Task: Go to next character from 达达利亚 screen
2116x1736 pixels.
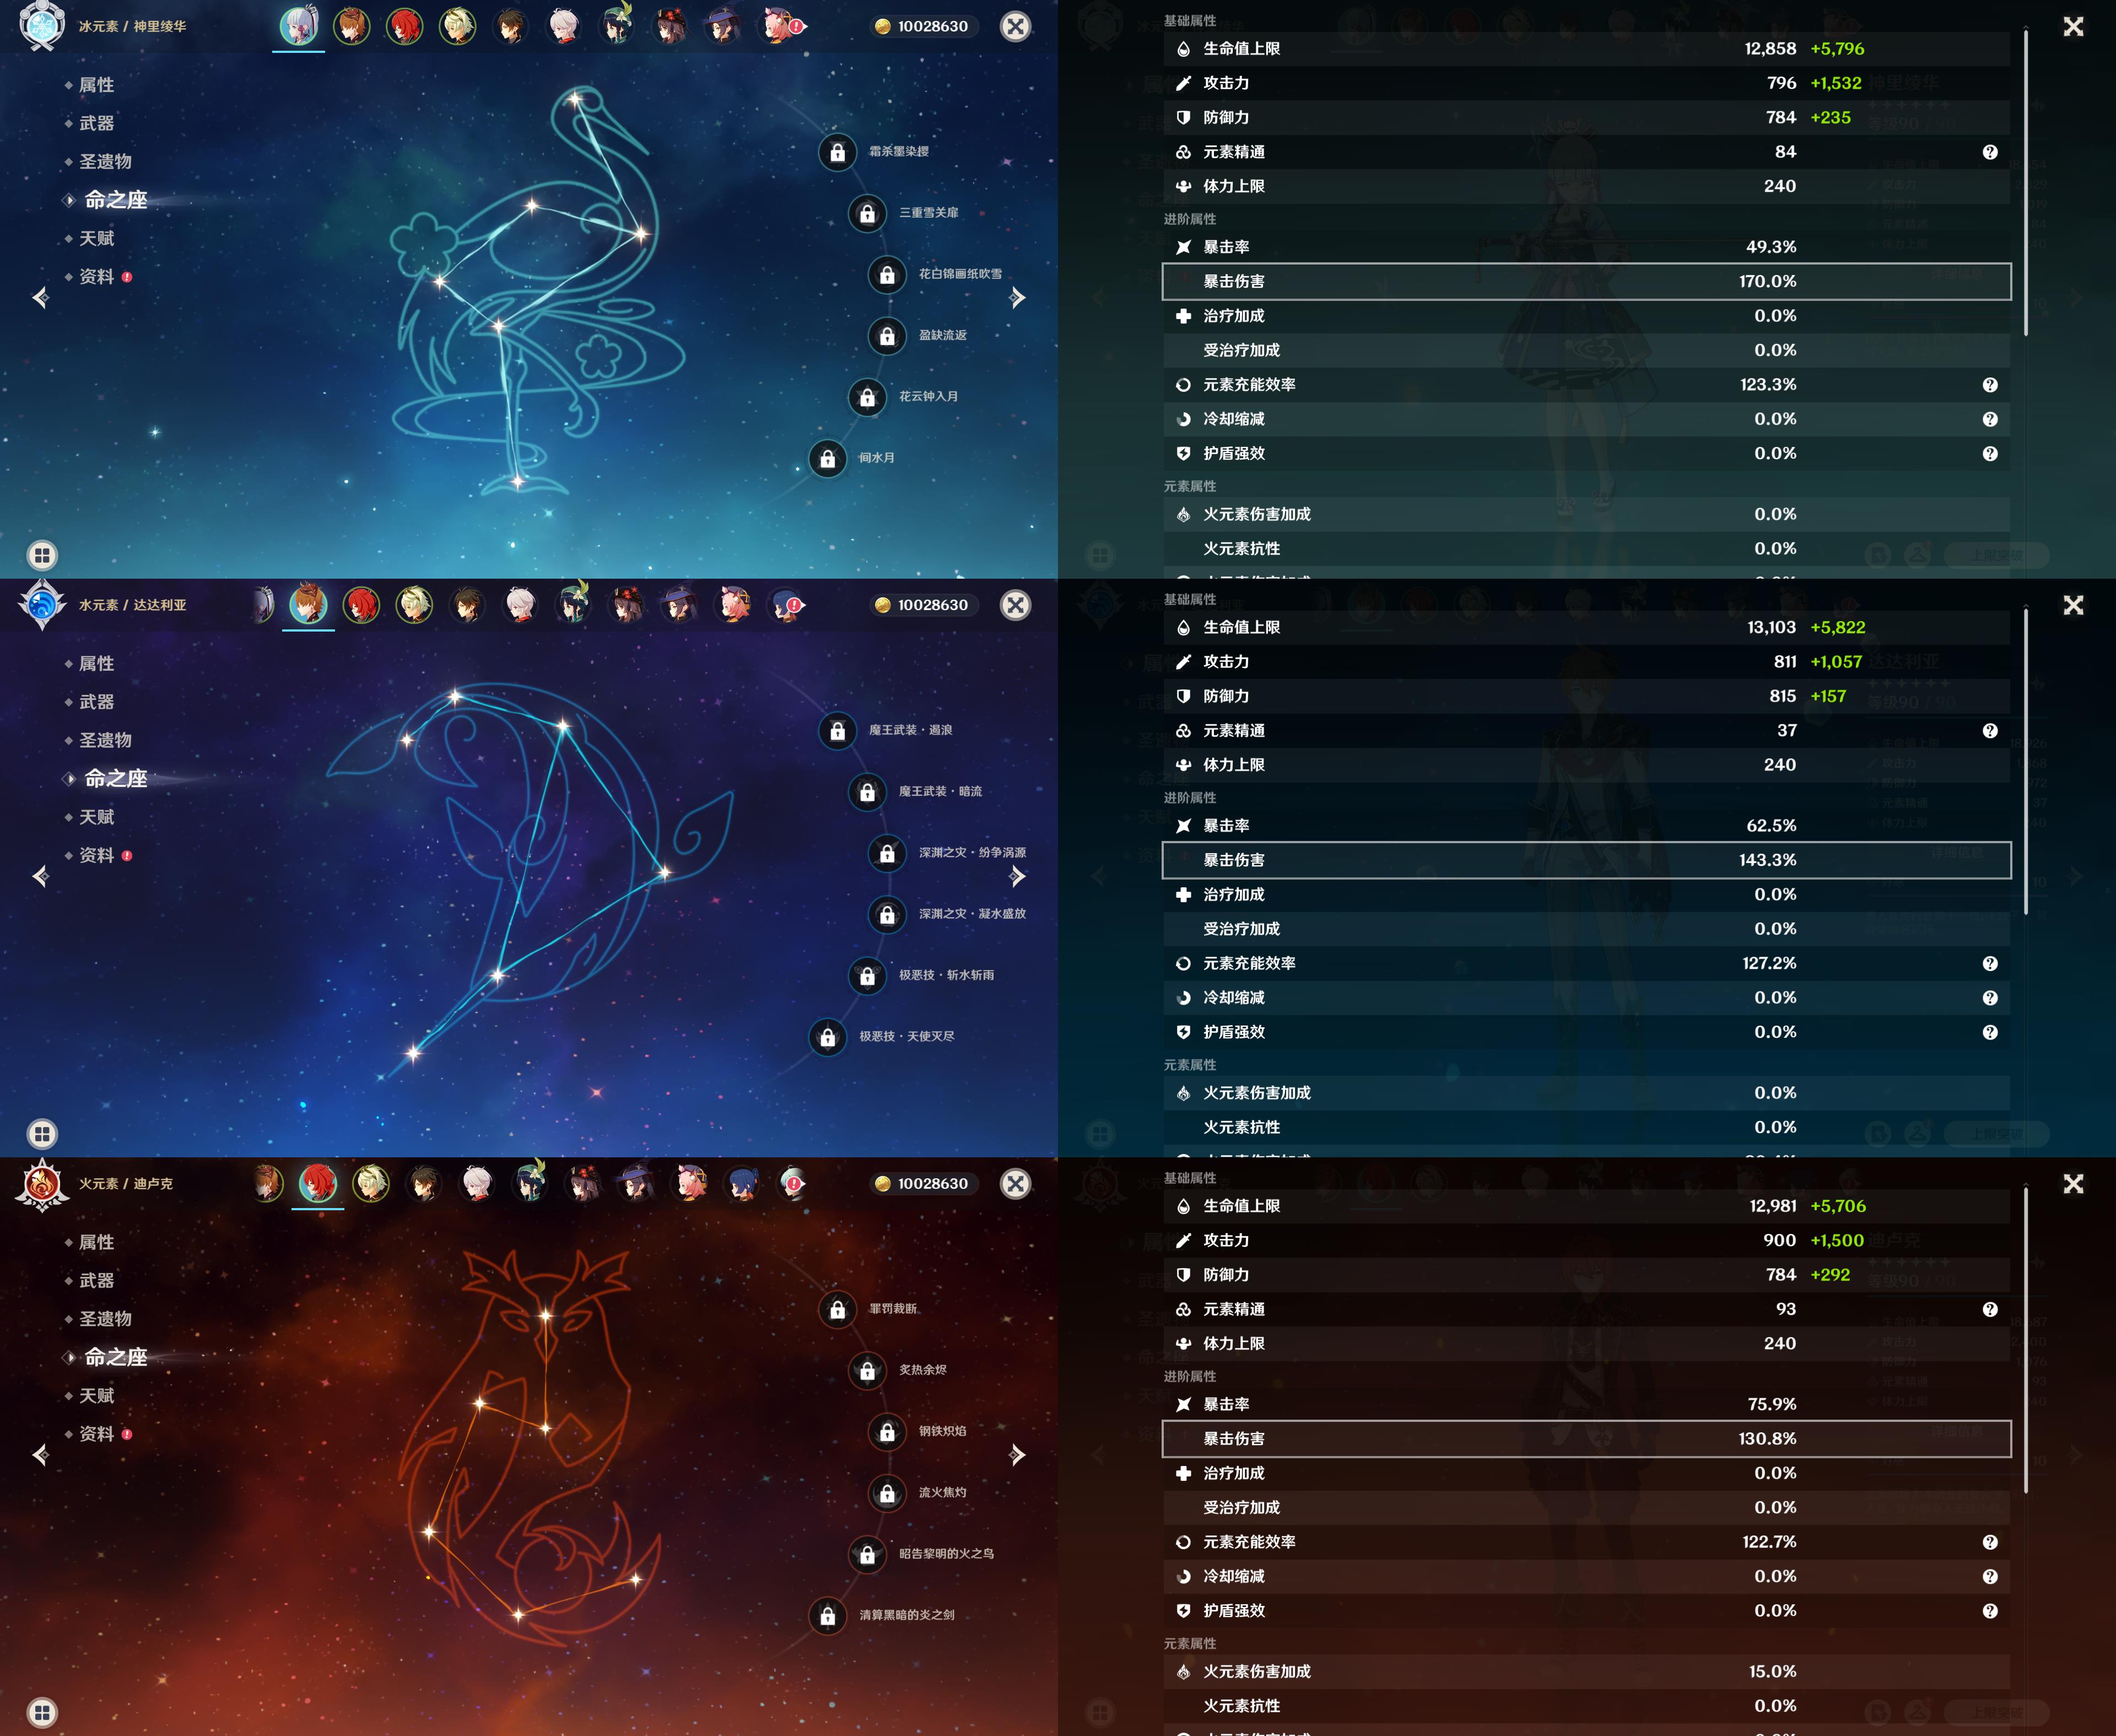Action: [1017, 877]
